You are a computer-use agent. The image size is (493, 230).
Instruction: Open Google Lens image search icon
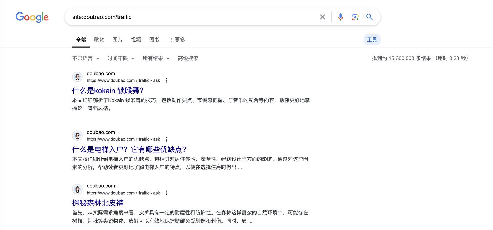click(355, 17)
